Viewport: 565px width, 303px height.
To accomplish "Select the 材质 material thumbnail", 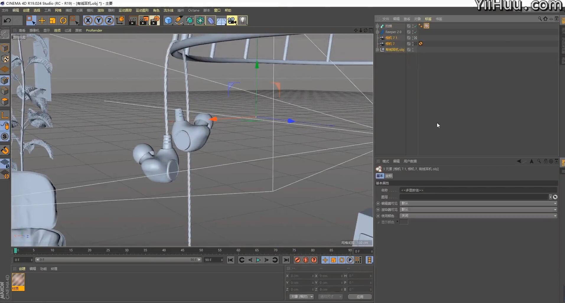I will pyautogui.click(x=18, y=282).
